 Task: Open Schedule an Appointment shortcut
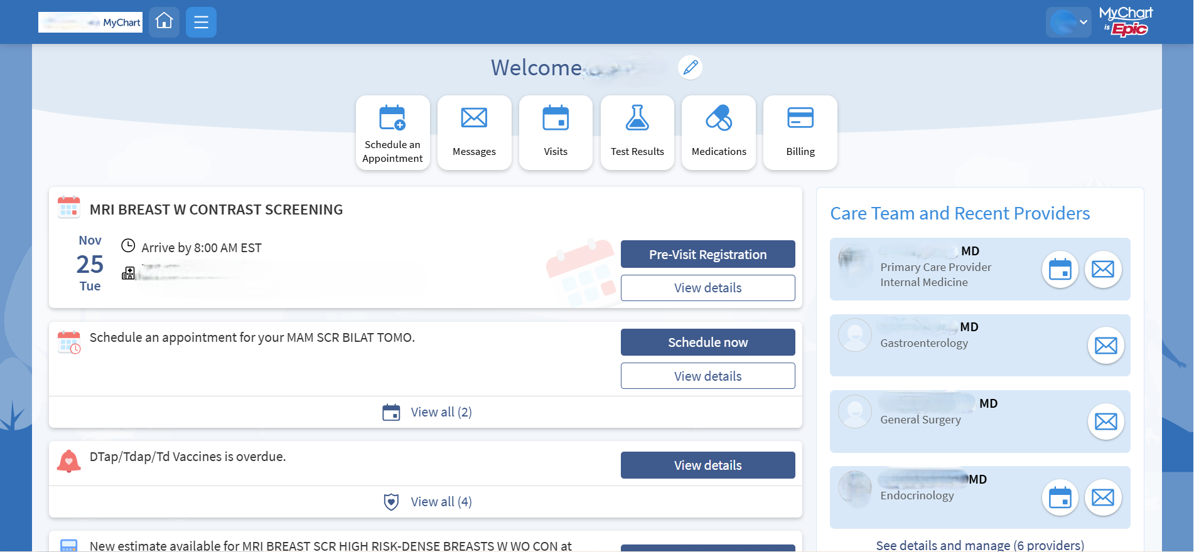point(392,132)
